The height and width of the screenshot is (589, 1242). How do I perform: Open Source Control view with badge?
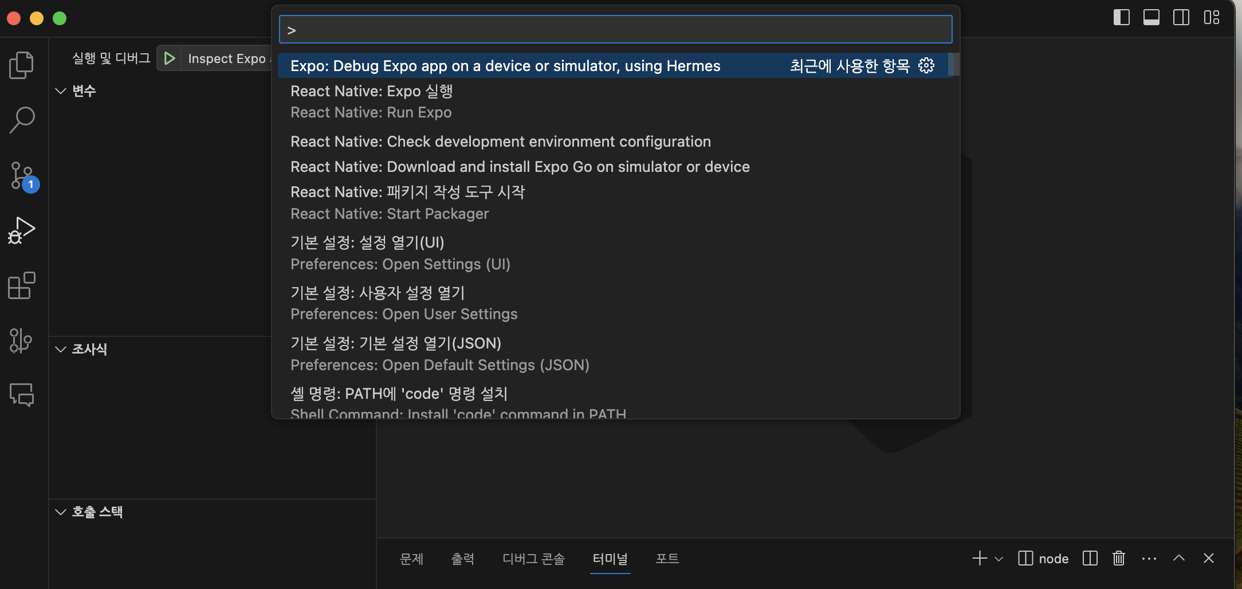[x=23, y=176]
